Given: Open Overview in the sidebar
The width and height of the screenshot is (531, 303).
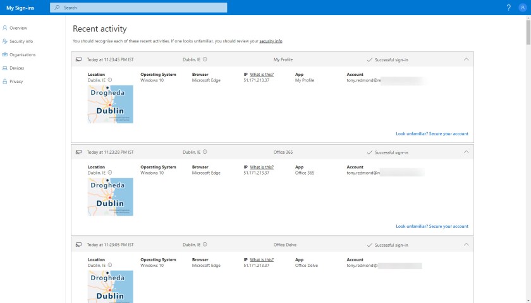Looking at the screenshot, I should 18,28.
